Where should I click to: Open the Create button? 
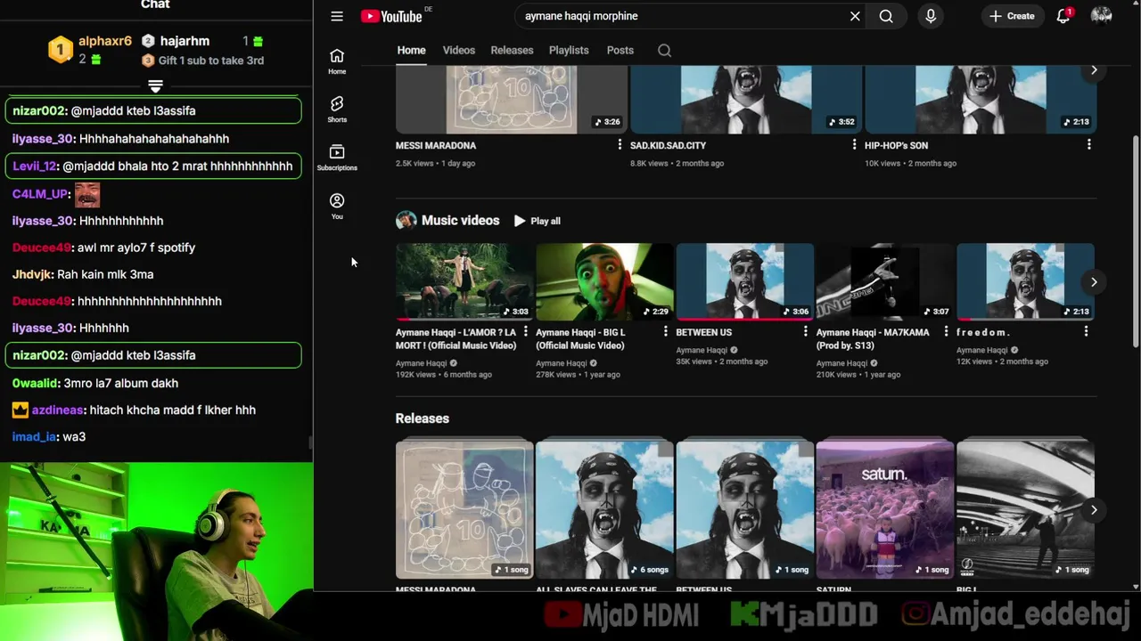pyautogui.click(x=1012, y=16)
